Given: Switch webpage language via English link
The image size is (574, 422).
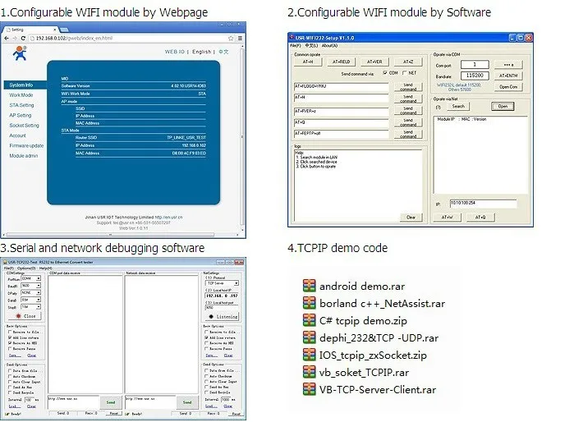Looking at the screenshot, I should [x=202, y=52].
